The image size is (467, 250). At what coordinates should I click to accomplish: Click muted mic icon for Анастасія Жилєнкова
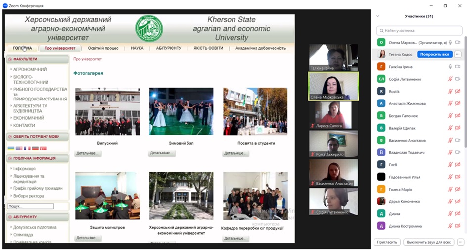tap(450, 103)
